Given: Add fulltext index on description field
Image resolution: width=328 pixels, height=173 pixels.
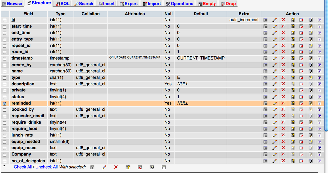Looking at the screenshot, I should 319,84.
